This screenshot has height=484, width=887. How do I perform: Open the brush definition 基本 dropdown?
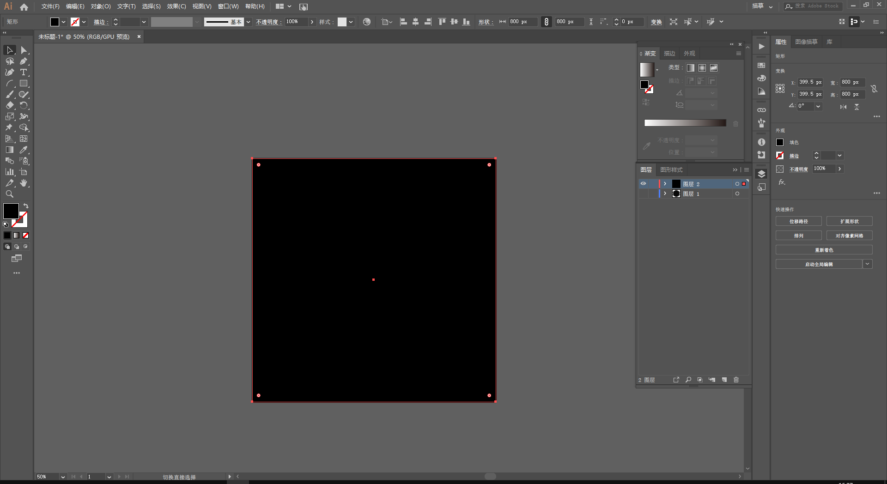tap(249, 22)
